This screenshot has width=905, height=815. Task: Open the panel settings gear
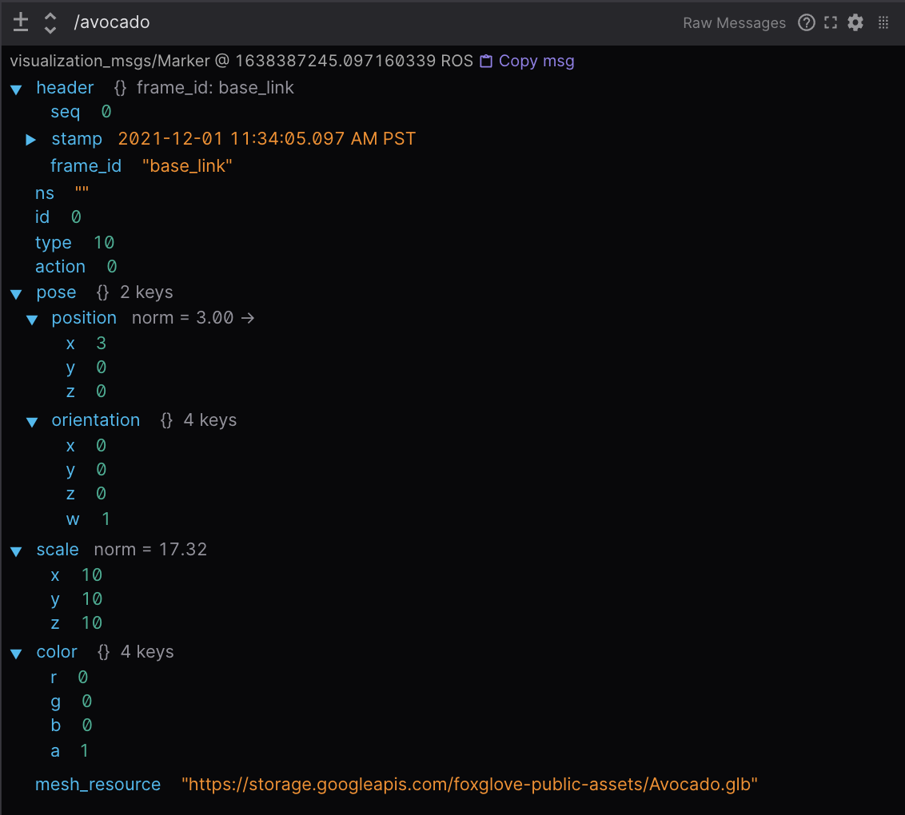855,22
